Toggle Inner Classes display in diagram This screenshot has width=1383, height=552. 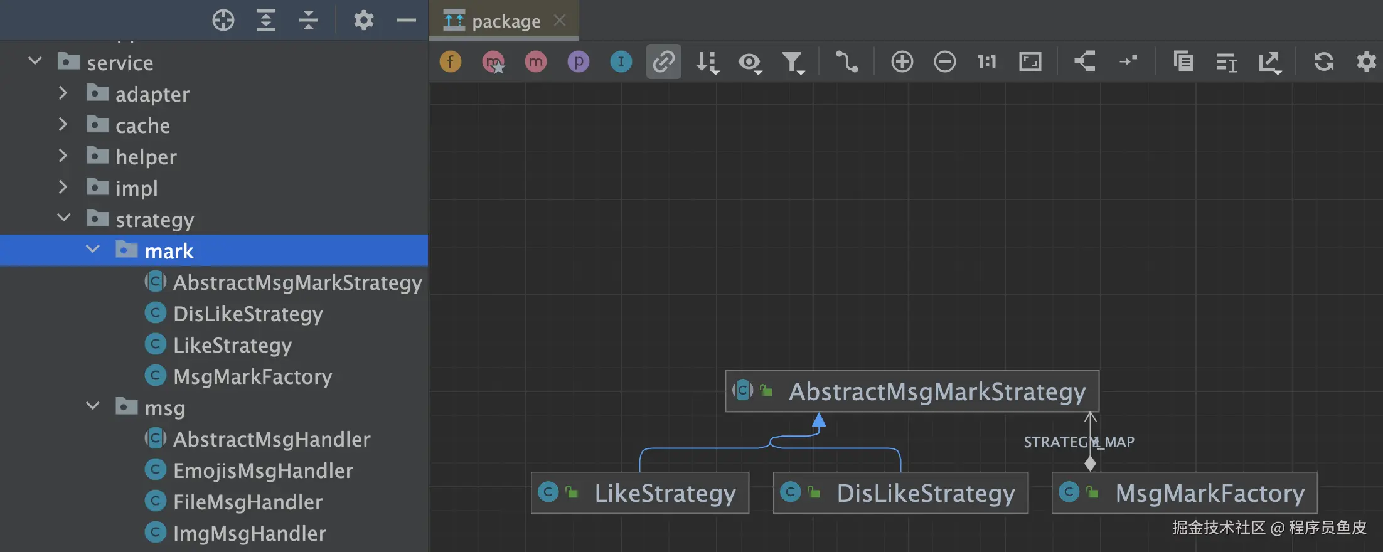point(621,61)
